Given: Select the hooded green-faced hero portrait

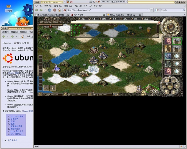Looking at the screenshot, I should click(x=168, y=64).
